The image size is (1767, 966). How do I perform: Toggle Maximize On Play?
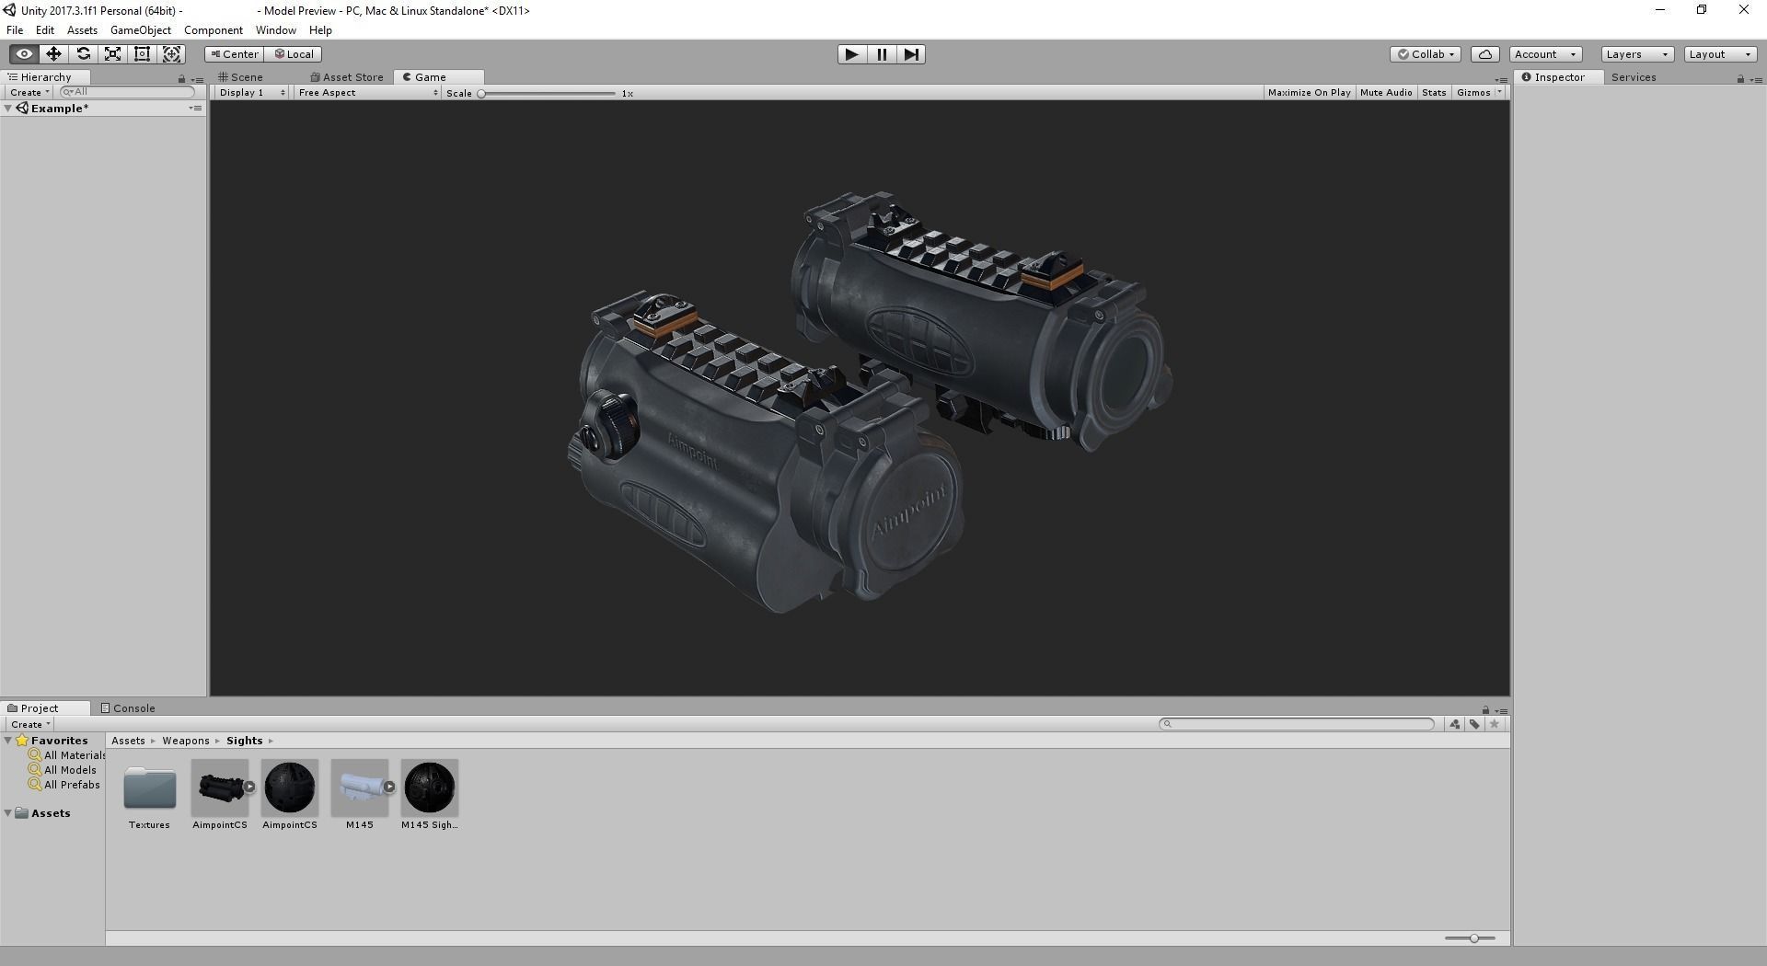[x=1309, y=93]
